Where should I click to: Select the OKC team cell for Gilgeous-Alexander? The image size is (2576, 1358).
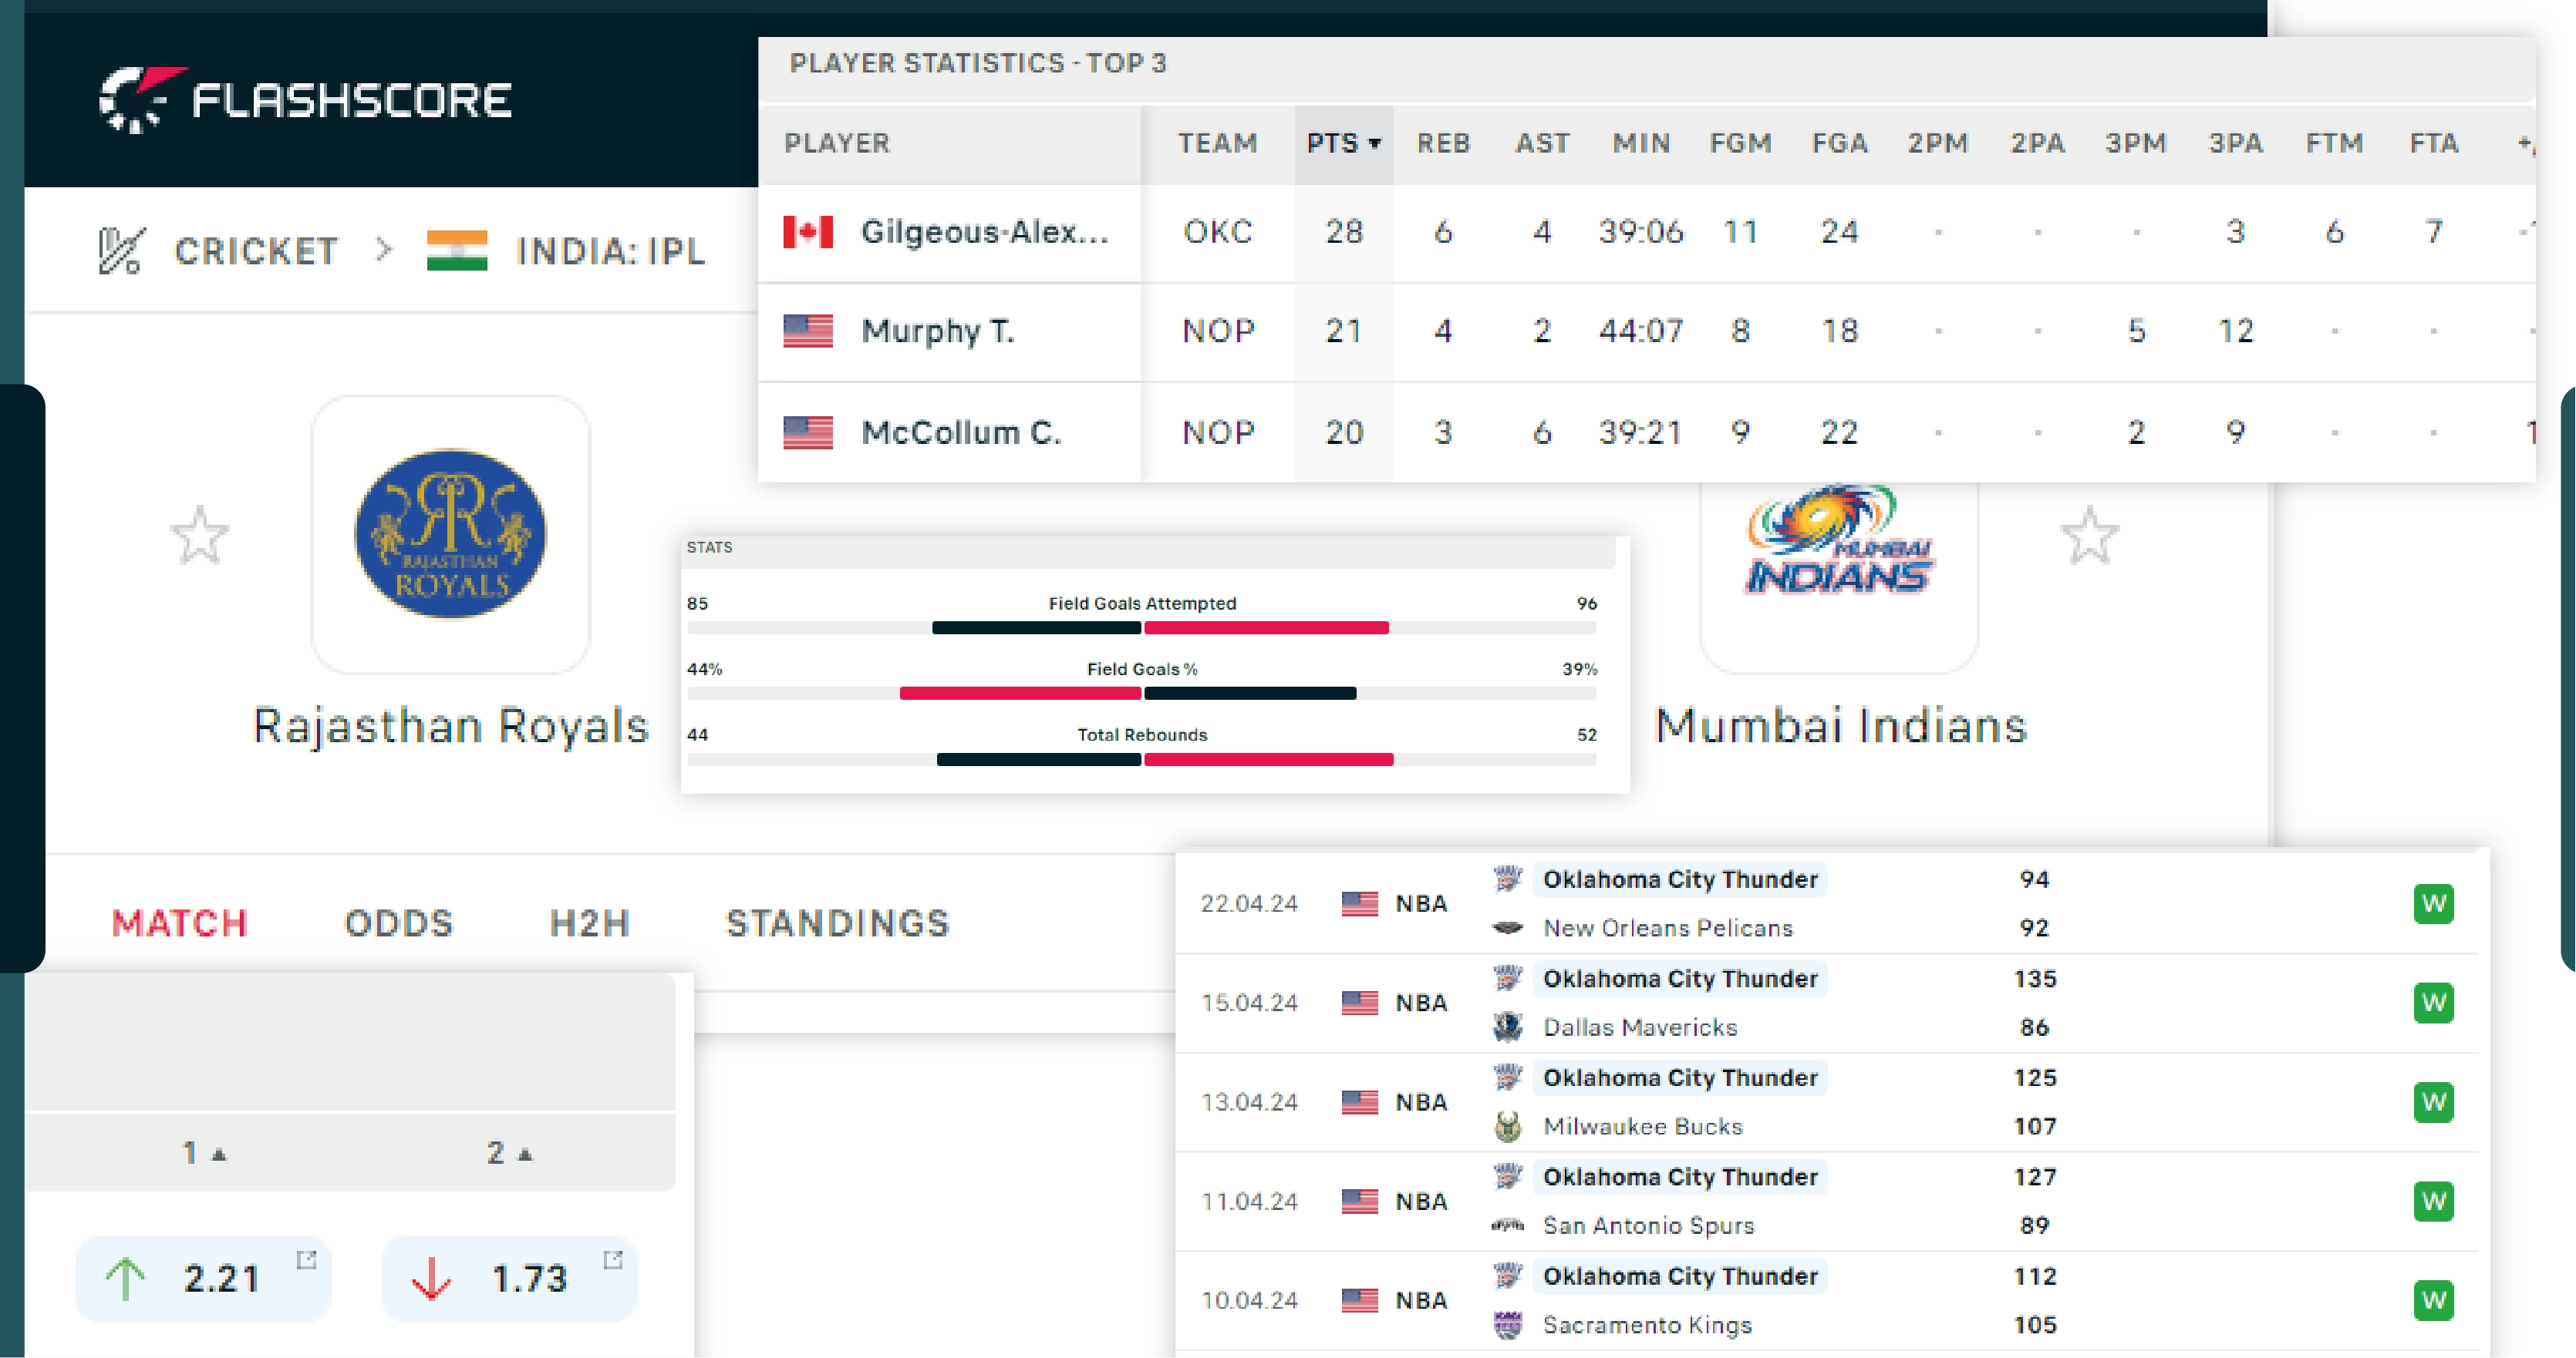coord(1218,232)
